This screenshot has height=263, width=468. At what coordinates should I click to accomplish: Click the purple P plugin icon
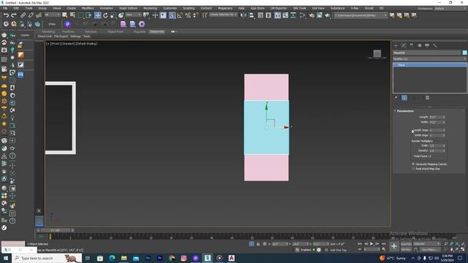coord(67,24)
